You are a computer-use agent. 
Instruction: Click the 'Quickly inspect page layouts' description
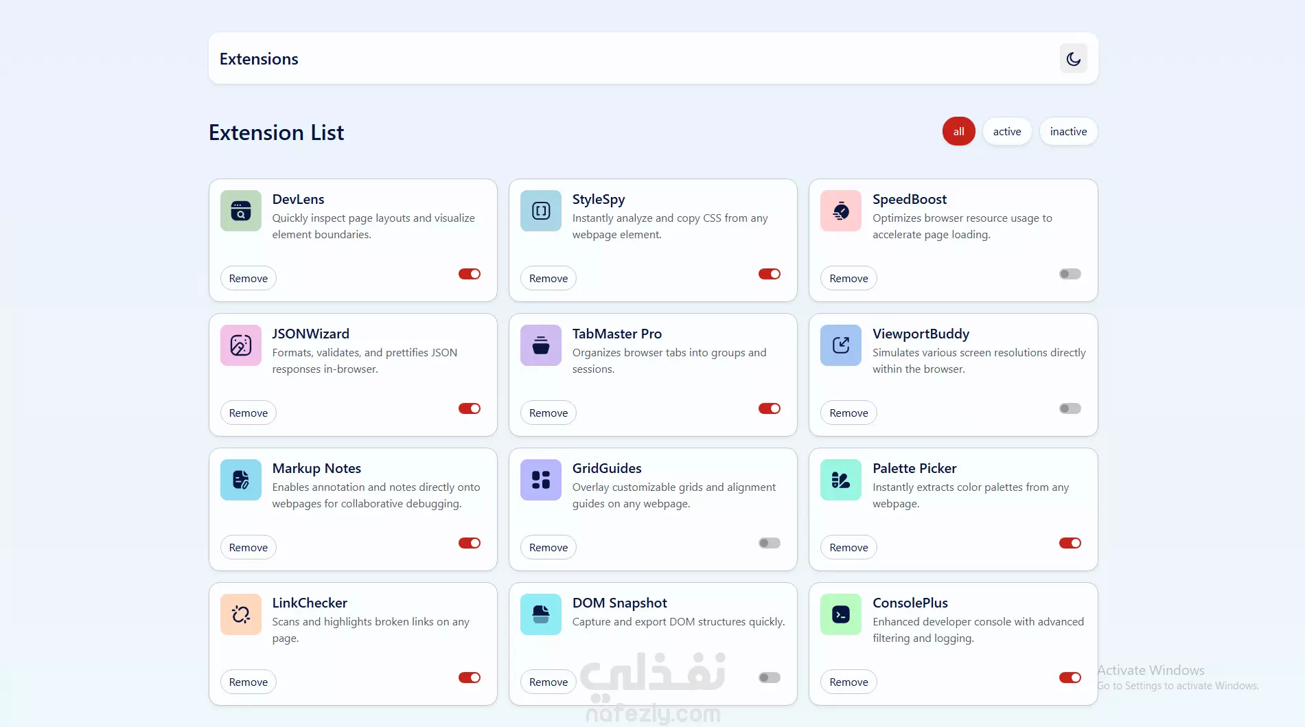click(x=373, y=226)
